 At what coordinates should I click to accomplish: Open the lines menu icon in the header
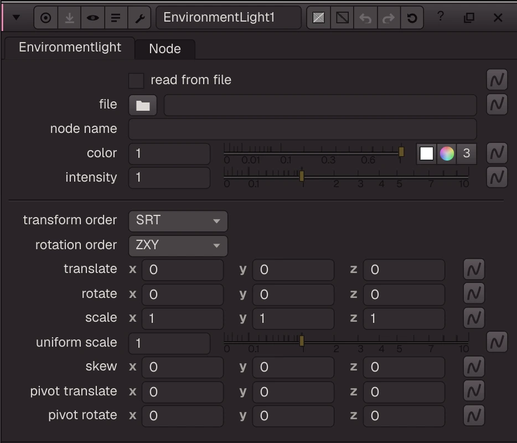point(116,18)
